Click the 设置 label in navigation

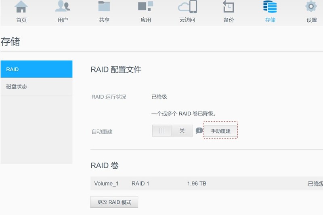click(312, 20)
